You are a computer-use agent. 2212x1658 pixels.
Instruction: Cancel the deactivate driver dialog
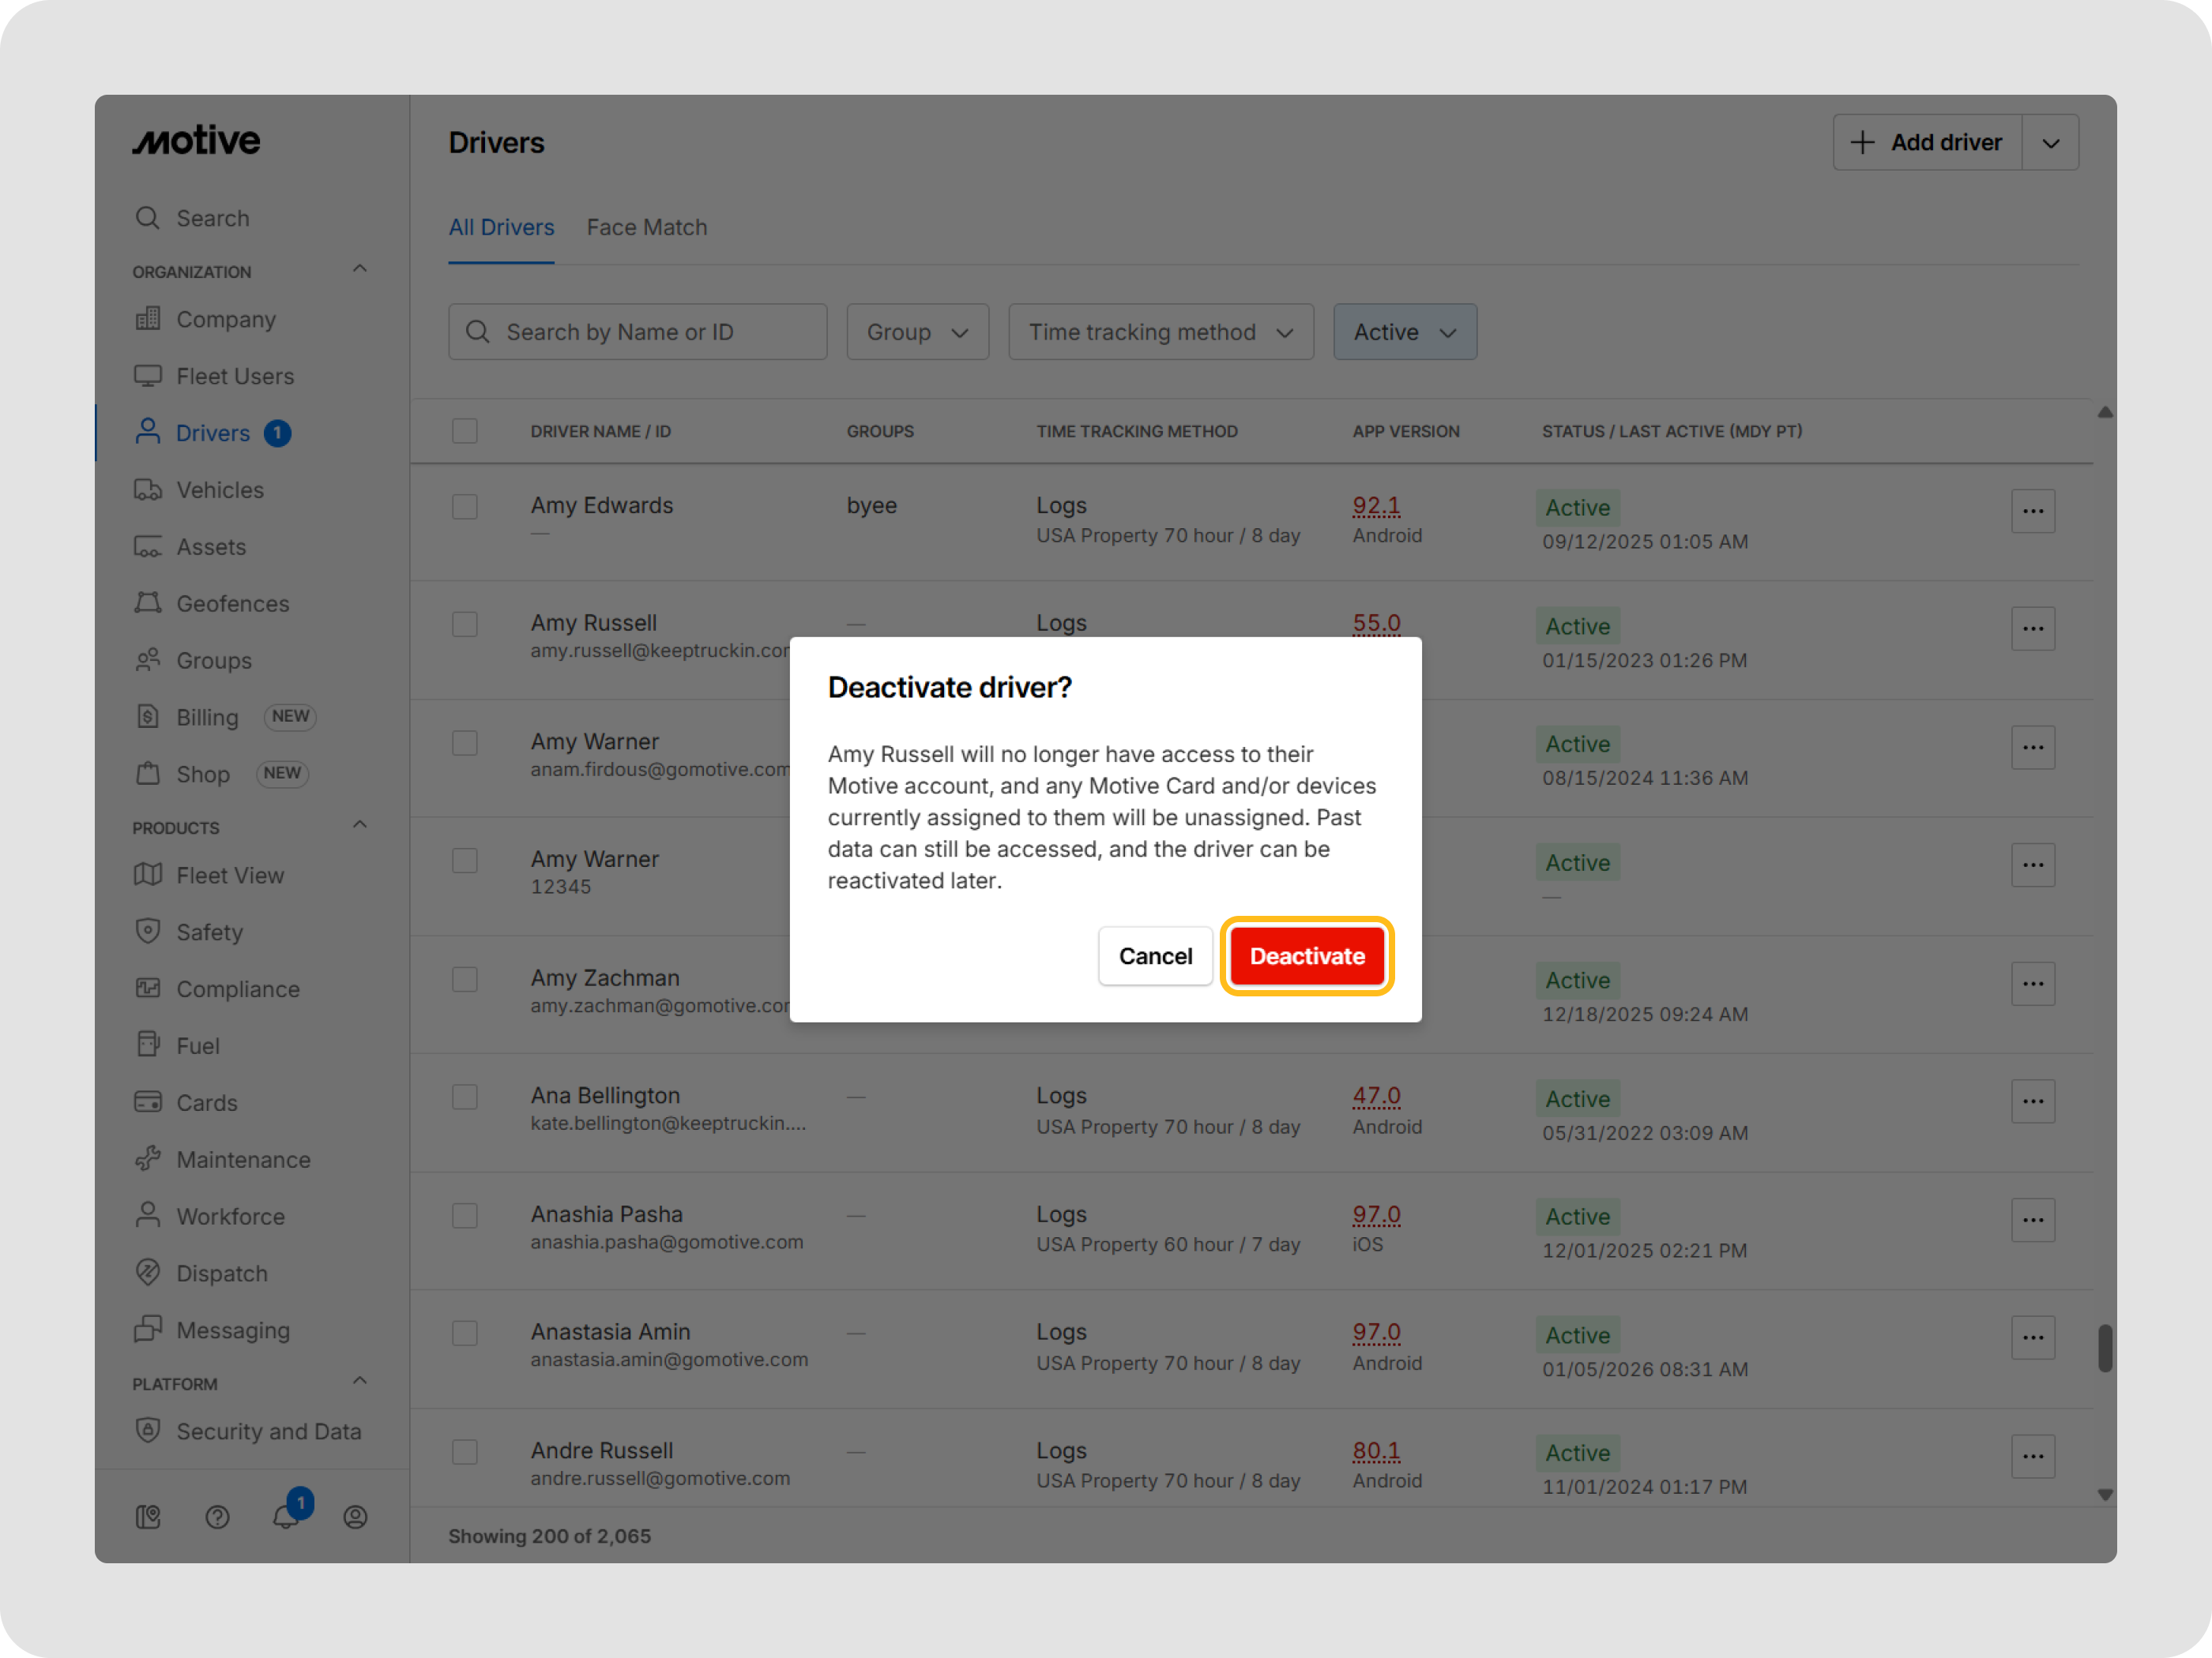click(1155, 955)
